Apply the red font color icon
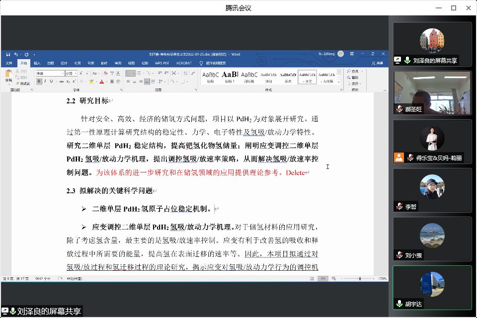 [x=101, y=81]
